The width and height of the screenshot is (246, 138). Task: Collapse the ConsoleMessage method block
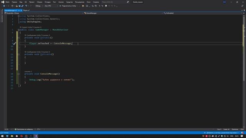19,74
